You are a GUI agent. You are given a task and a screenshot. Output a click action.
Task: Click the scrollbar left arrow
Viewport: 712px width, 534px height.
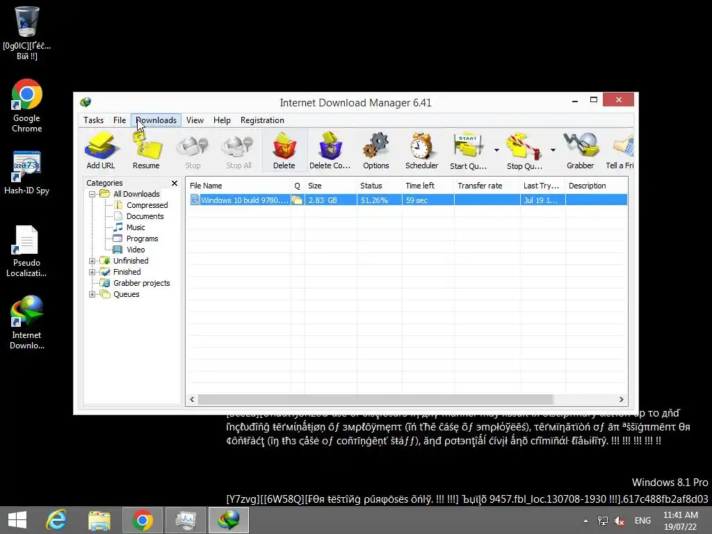192,399
